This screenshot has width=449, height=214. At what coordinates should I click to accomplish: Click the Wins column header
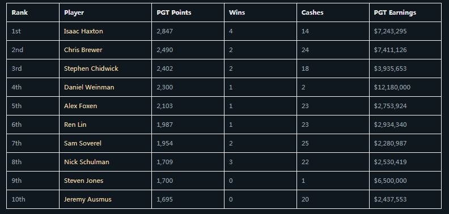237,12
